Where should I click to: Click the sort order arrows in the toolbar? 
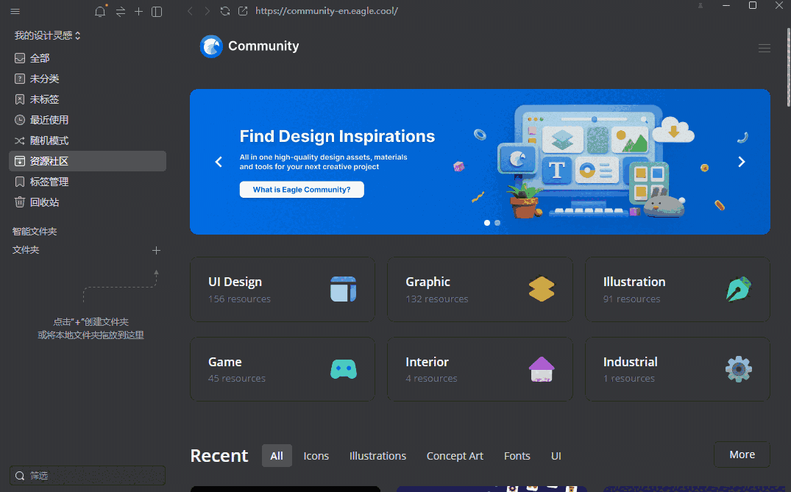pos(120,12)
